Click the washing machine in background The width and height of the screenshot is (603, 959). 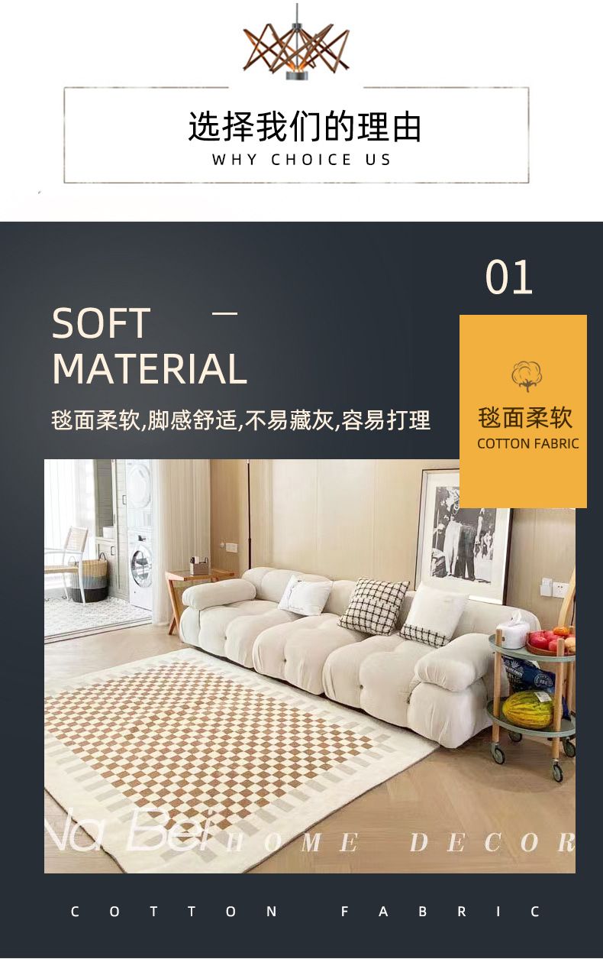coord(140,570)
